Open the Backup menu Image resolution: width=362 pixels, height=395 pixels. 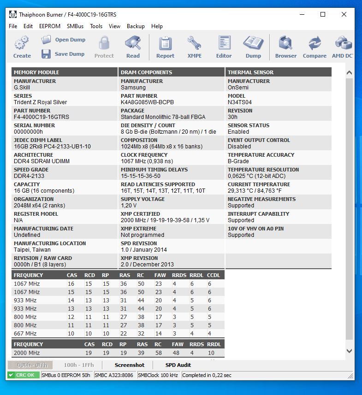136,26
